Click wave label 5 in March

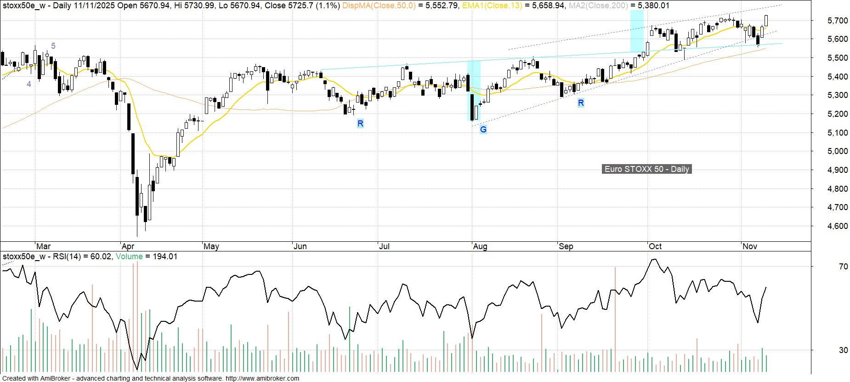tap(53, 46)
